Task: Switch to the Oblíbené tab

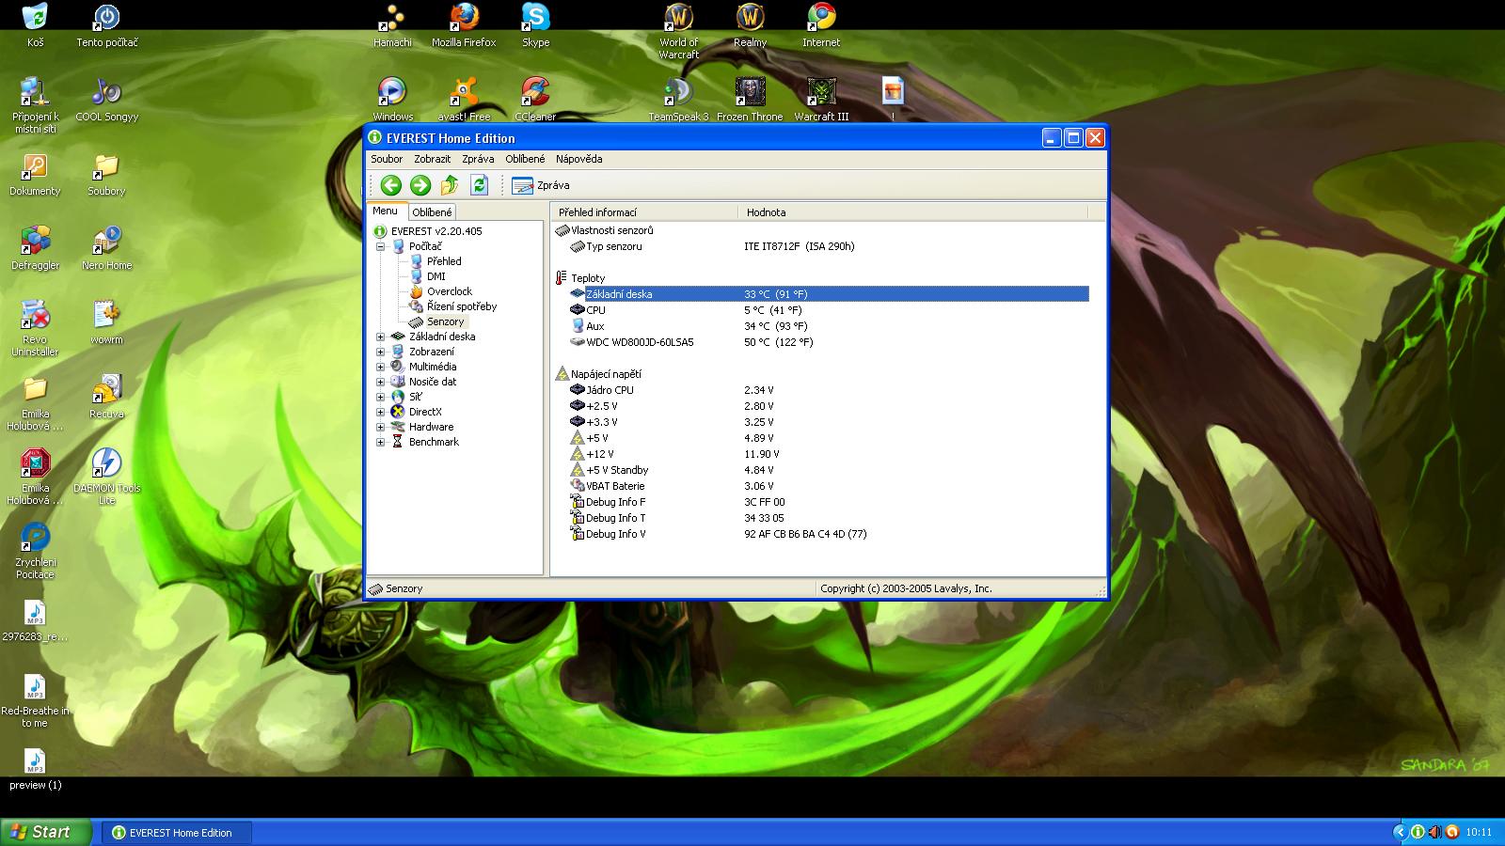Action: 432,212
